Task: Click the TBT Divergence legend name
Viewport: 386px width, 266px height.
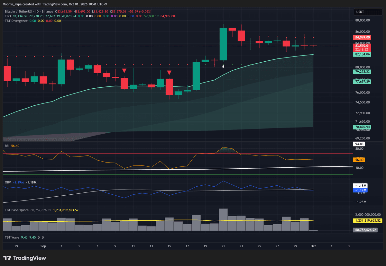Action: 16,21
